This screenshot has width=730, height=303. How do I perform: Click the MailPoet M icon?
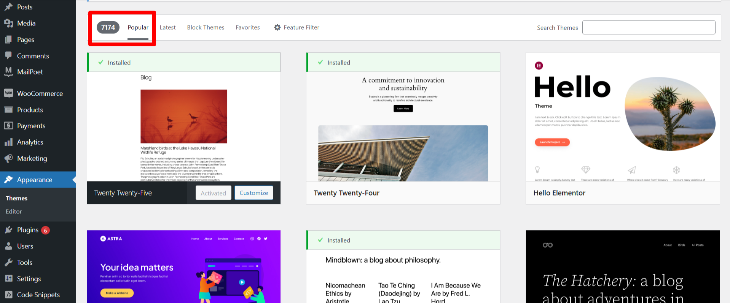click(8, 72)
